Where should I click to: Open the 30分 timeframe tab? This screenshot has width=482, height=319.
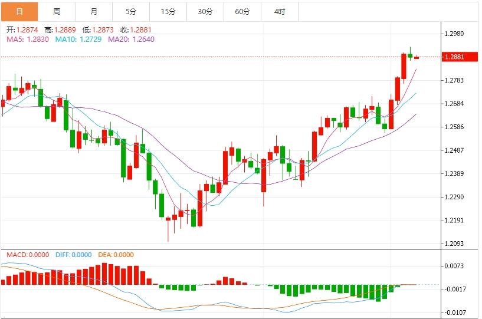[205, 12]
